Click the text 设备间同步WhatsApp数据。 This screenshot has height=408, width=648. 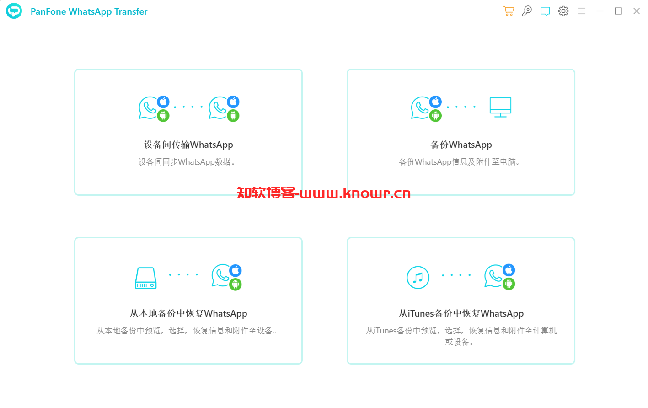187,162
